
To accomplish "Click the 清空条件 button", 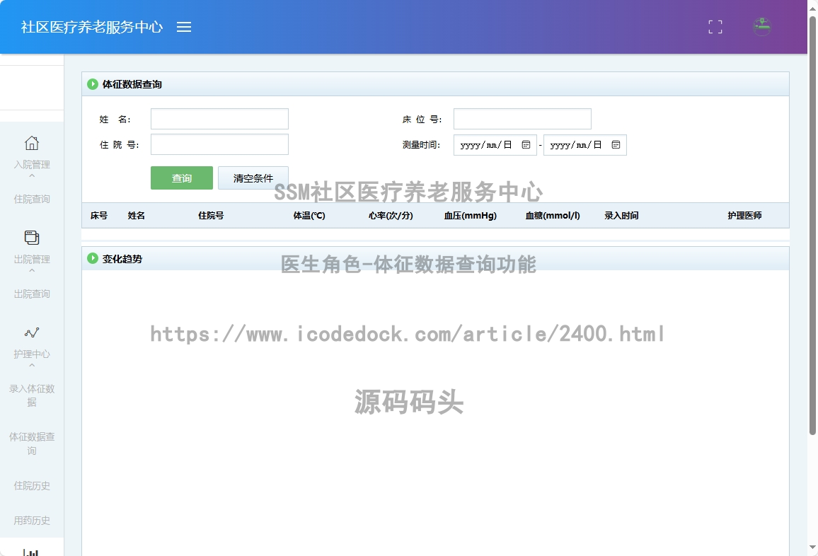I will (253, 178).
